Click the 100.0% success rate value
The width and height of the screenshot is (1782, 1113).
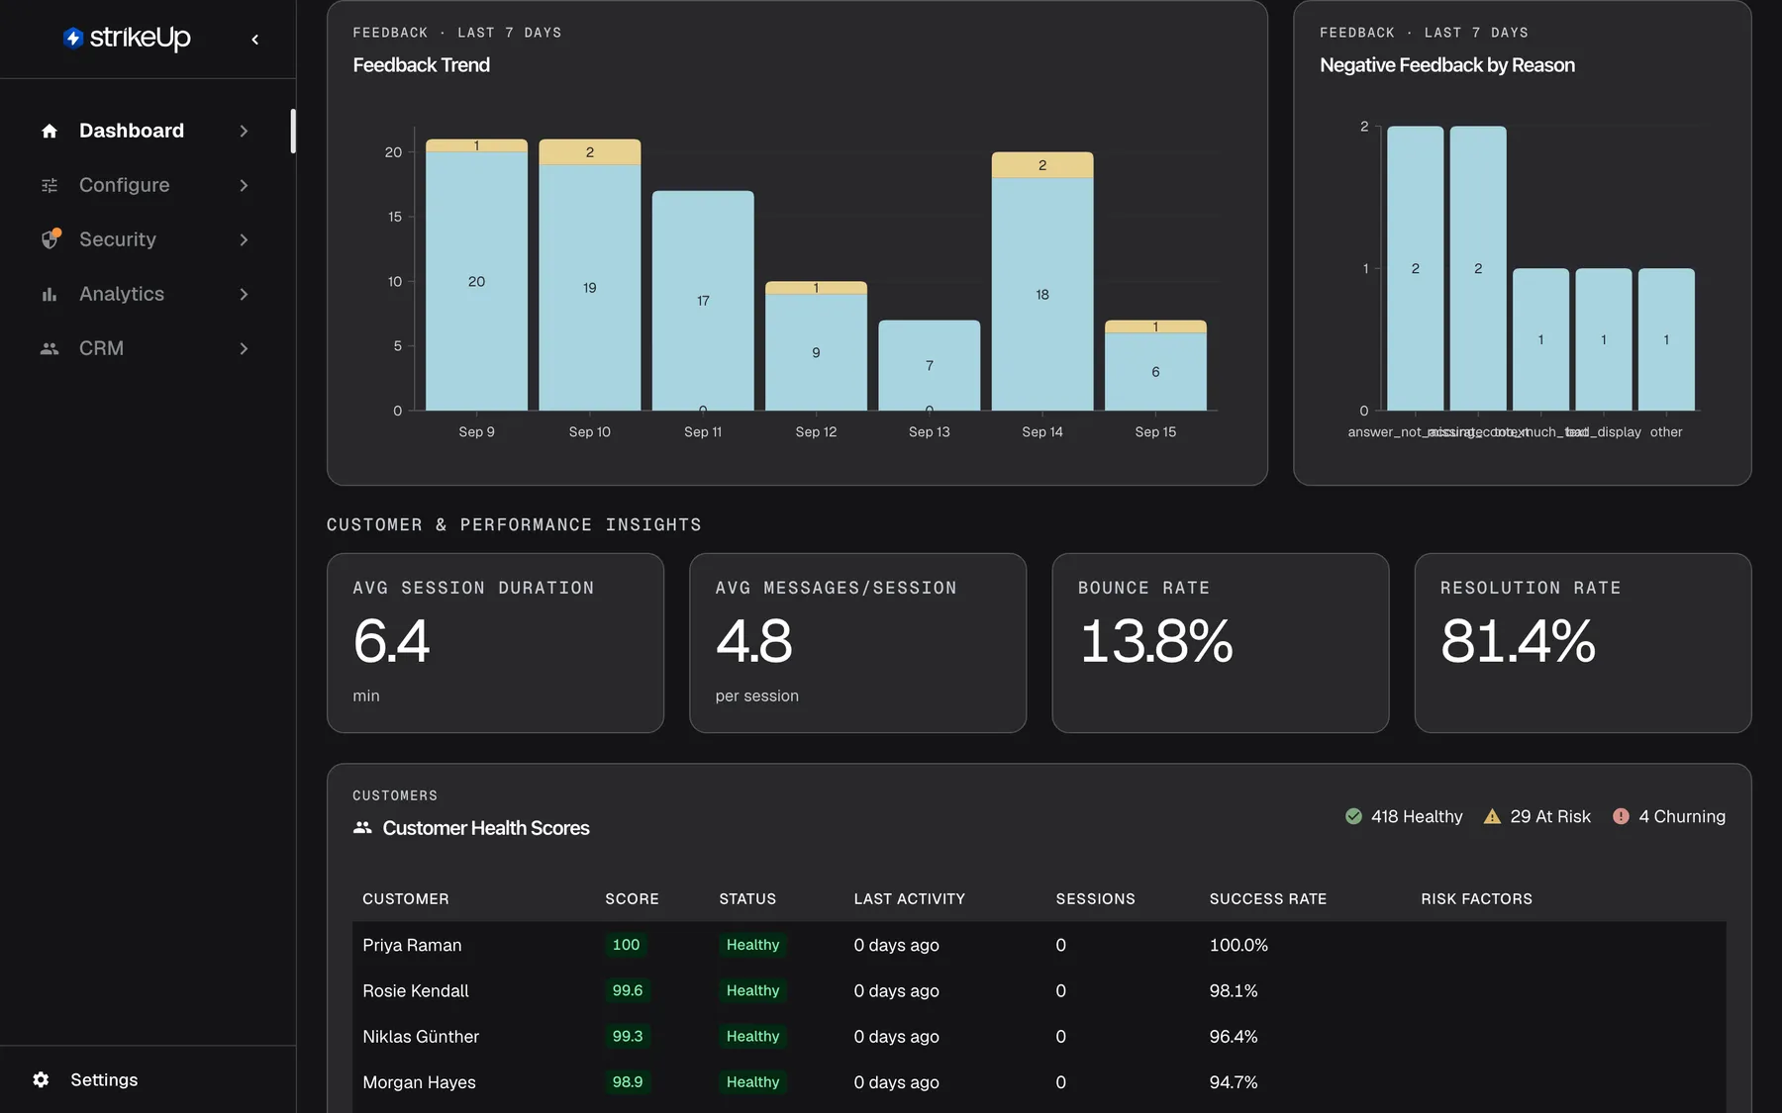pyautogui.click(x=1237, y=945)
